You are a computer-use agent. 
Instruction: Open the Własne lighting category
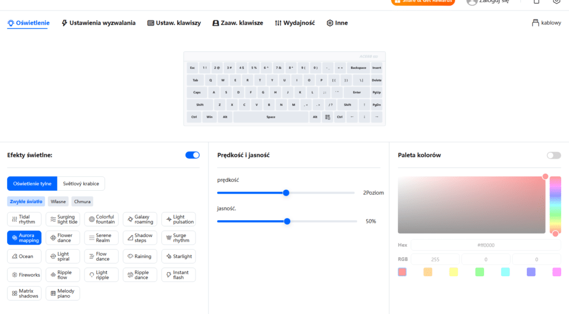click(58, 201)
